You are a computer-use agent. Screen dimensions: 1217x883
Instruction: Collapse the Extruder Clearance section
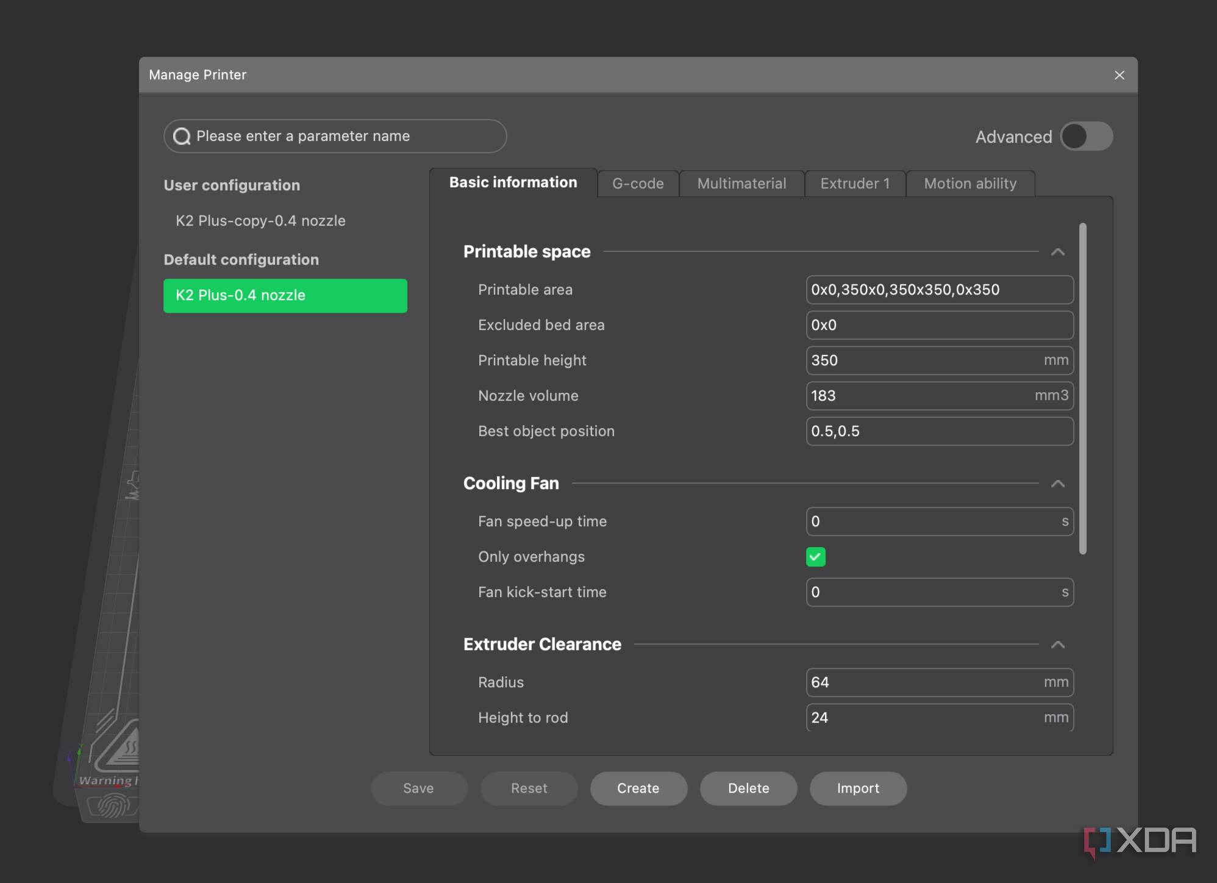pyautogui.click(x=1058, y=645)
